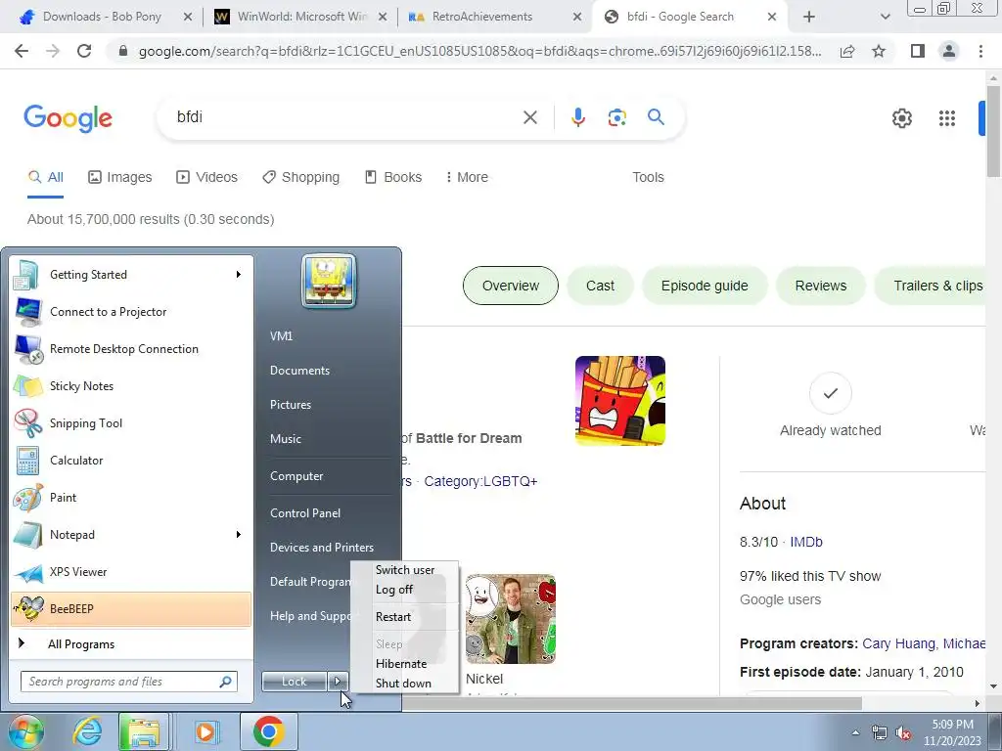Open Remote Desktop Connection
The image size is (1002, 751).
[131, 349]
